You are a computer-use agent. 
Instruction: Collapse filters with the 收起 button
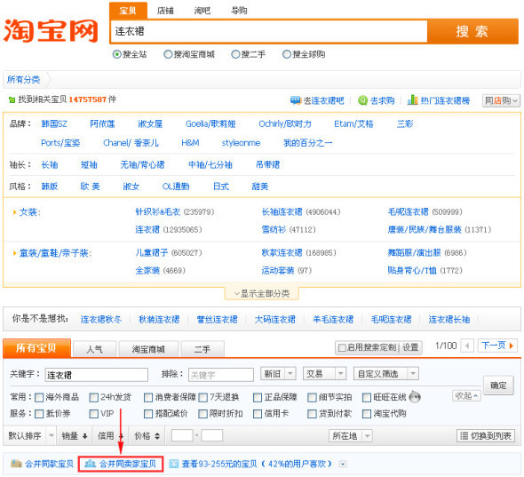coord(466,396)
